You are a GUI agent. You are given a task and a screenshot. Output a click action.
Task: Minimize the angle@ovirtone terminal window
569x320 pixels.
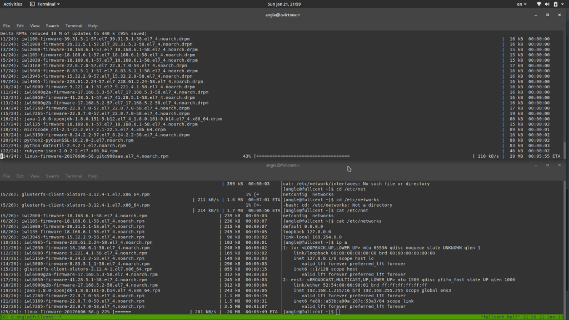(x=535, y=15)
